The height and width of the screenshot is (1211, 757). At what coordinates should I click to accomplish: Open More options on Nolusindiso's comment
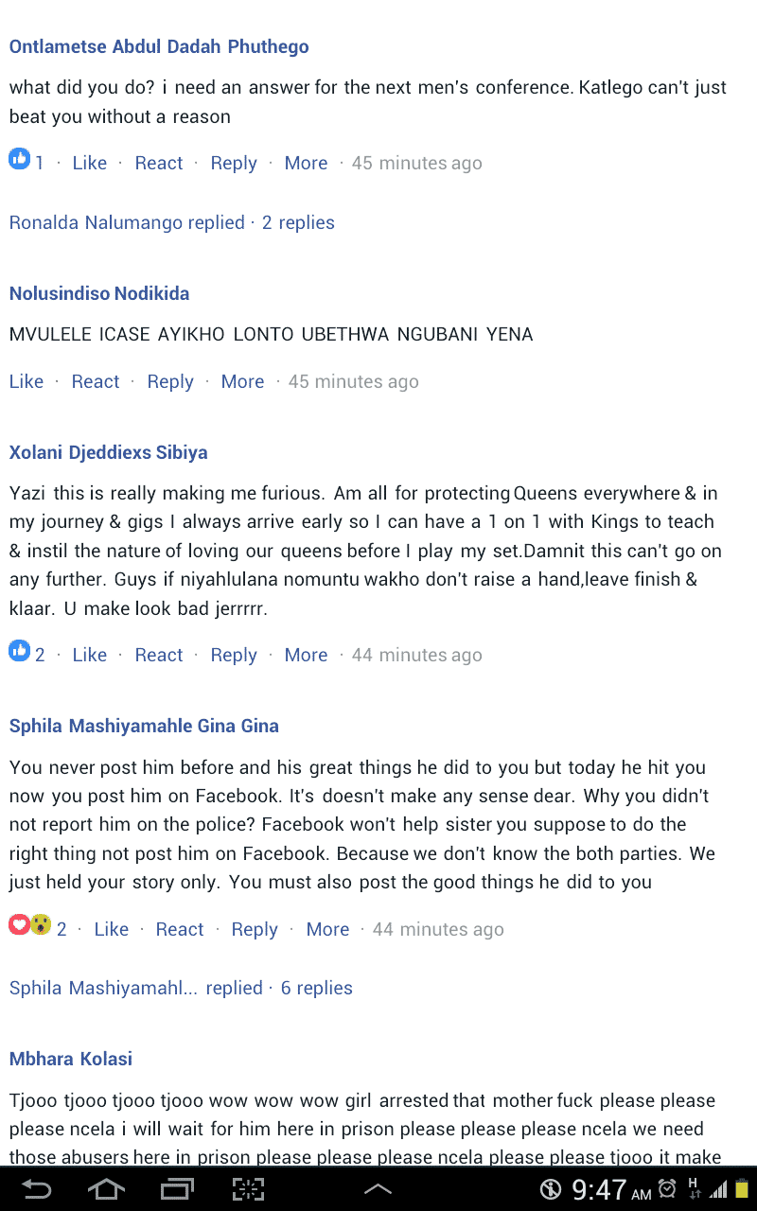242,381
